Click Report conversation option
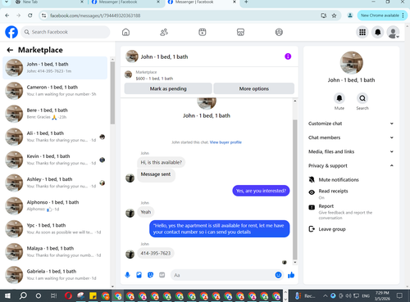This screenshot has height=302, width=410. [x=351, y=212]
